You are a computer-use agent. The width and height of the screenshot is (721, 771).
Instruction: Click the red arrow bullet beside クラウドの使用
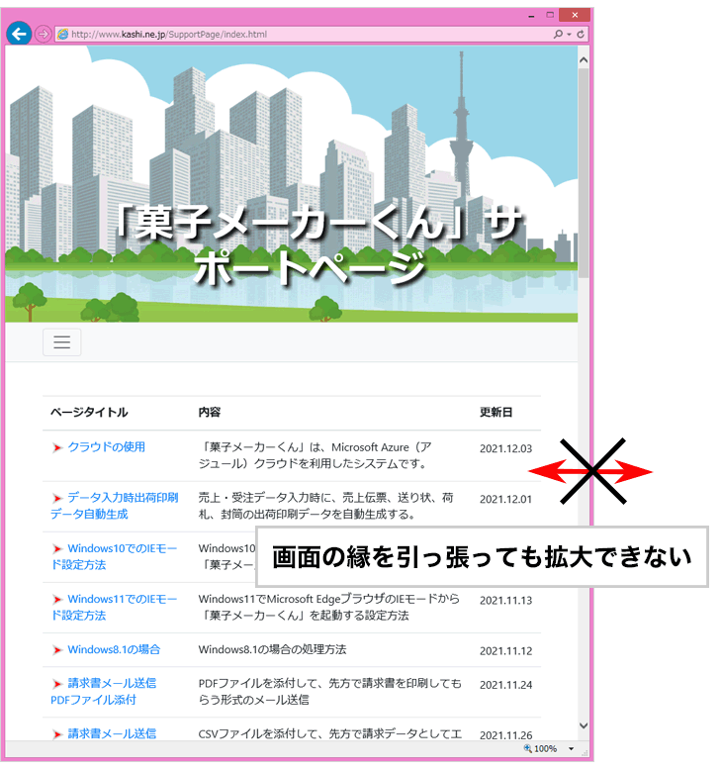[x=57, y=447]
